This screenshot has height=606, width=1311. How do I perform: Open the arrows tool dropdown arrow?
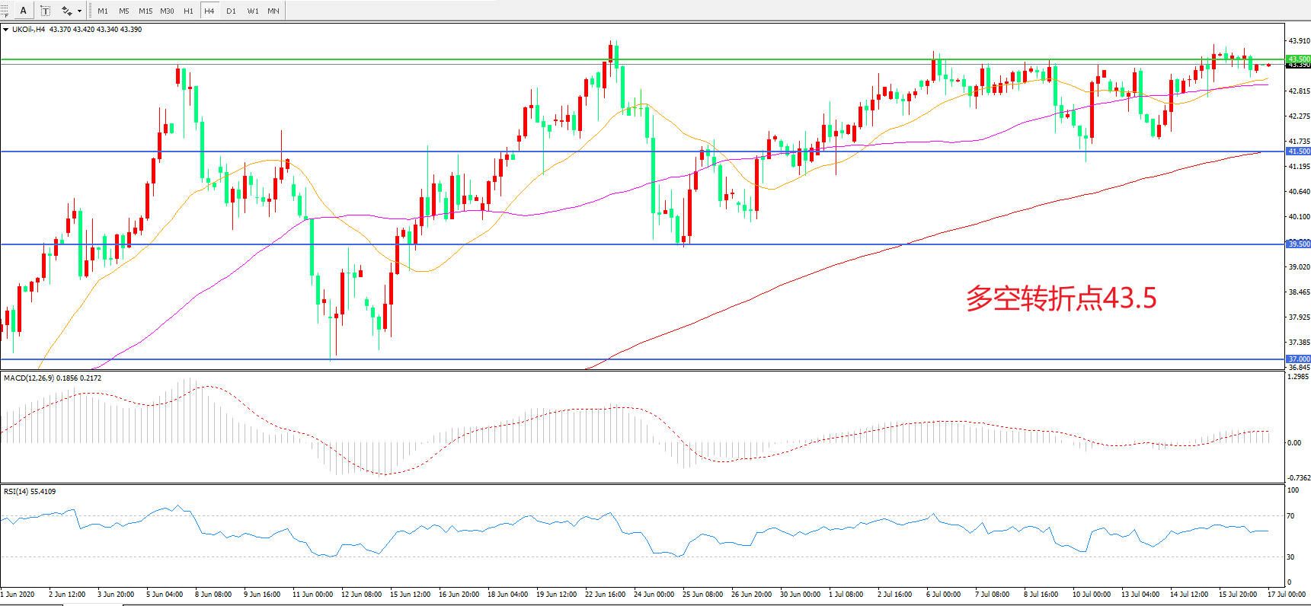tap(79, 11)
